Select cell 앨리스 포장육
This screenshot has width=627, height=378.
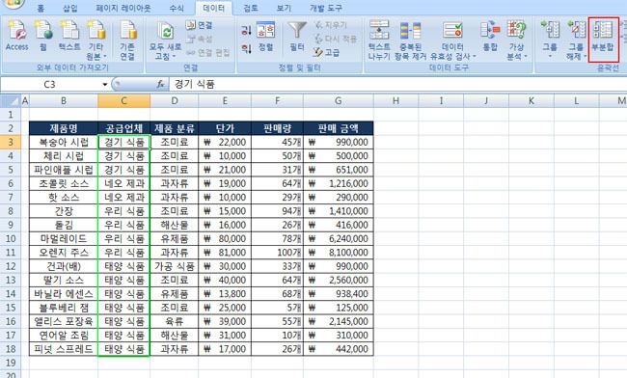point(64,321)
